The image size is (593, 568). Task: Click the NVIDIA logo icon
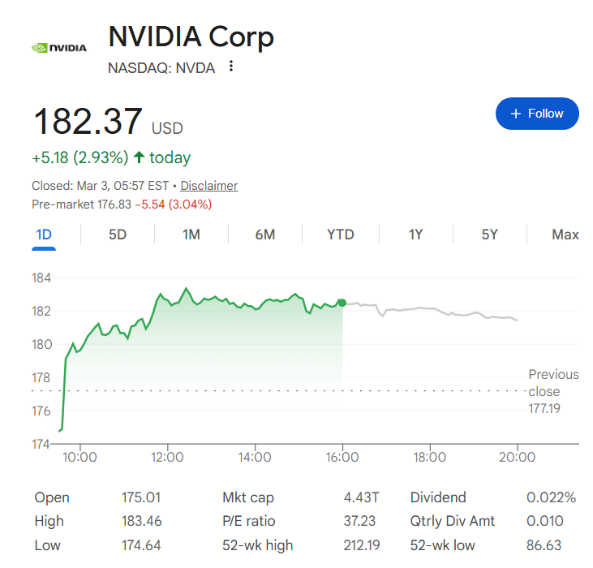pyautogui.click(x=58, y=48)
